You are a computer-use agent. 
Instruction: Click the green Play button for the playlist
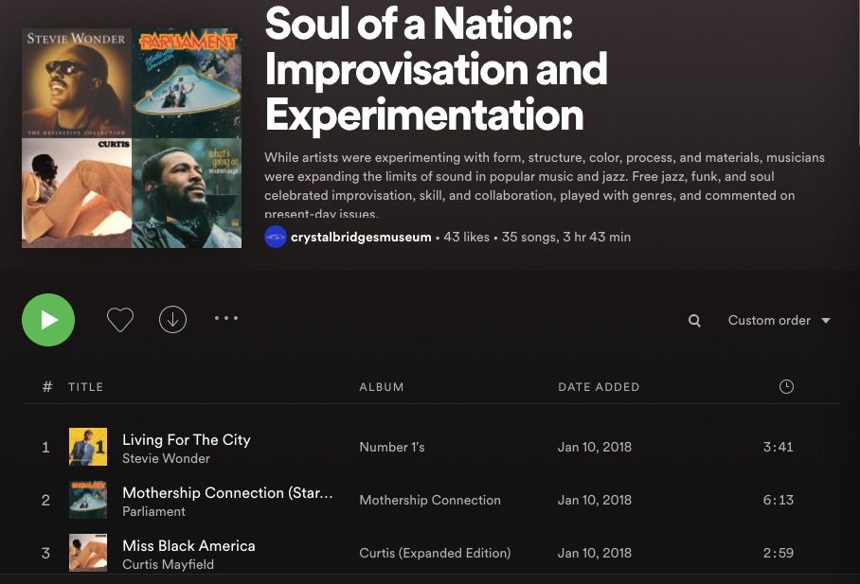48,320
